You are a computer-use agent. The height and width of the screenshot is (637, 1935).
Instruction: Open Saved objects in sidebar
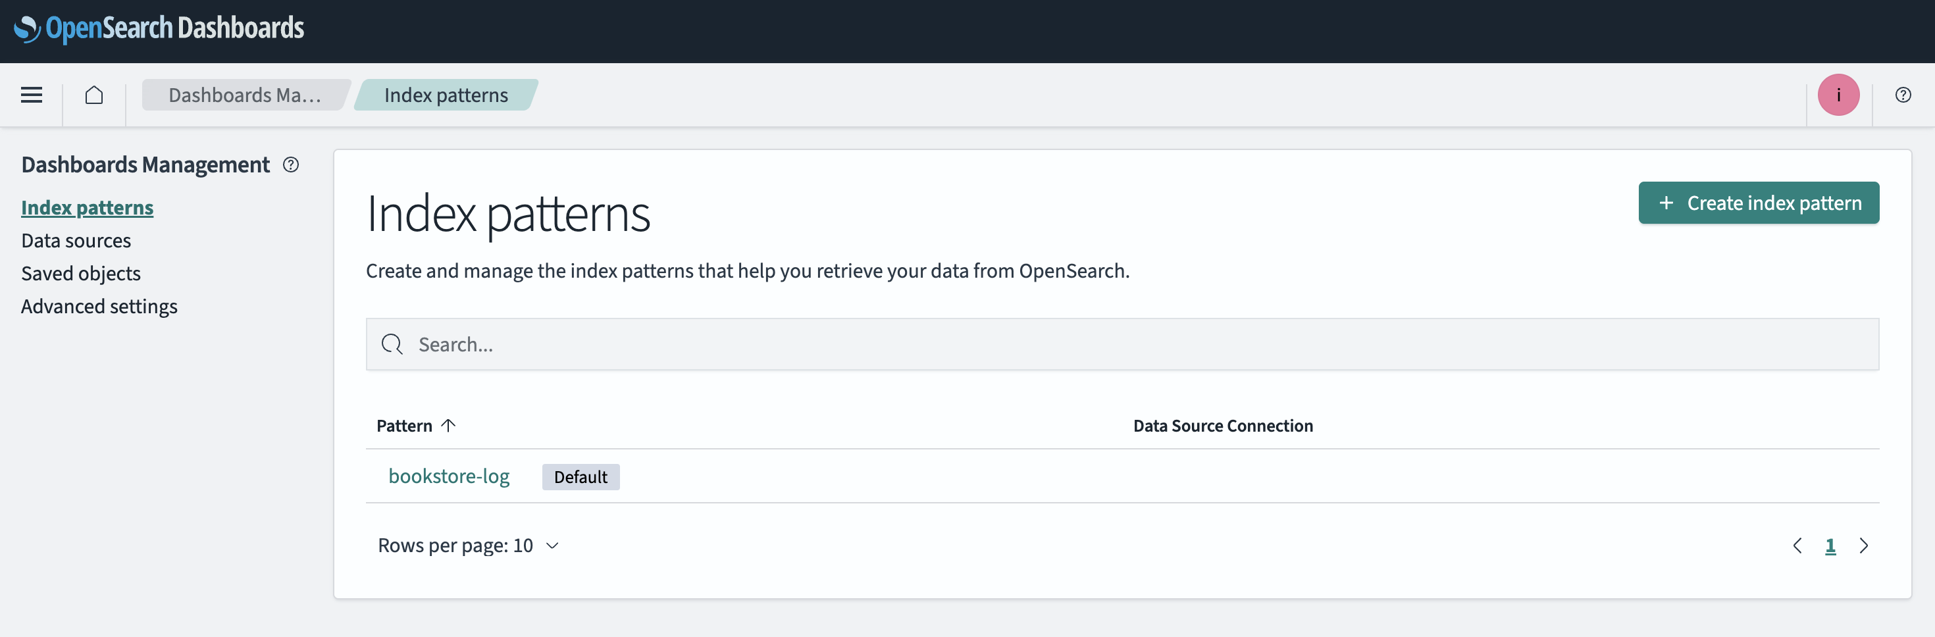click(81, 274)
